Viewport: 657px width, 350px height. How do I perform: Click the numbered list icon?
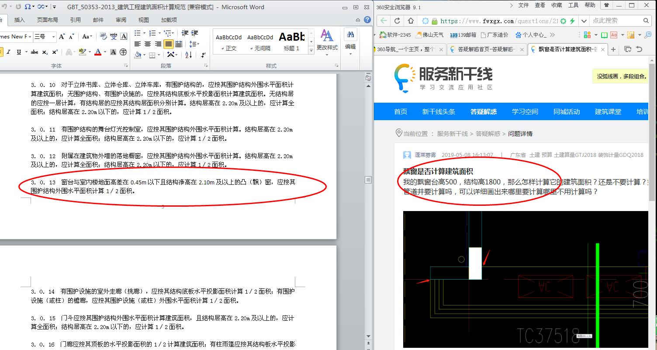click(x=152, y=33)
